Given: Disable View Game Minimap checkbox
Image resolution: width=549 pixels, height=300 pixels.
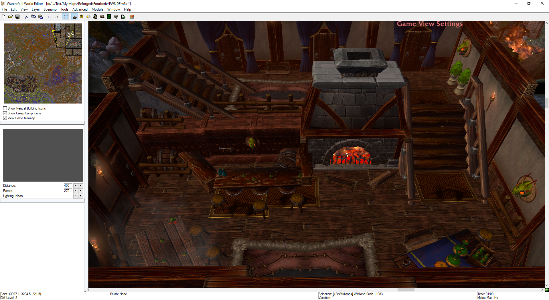Looking at the screenshot, I should [5, 118].
